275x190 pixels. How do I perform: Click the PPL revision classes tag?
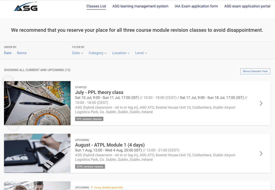pos(89,119)
